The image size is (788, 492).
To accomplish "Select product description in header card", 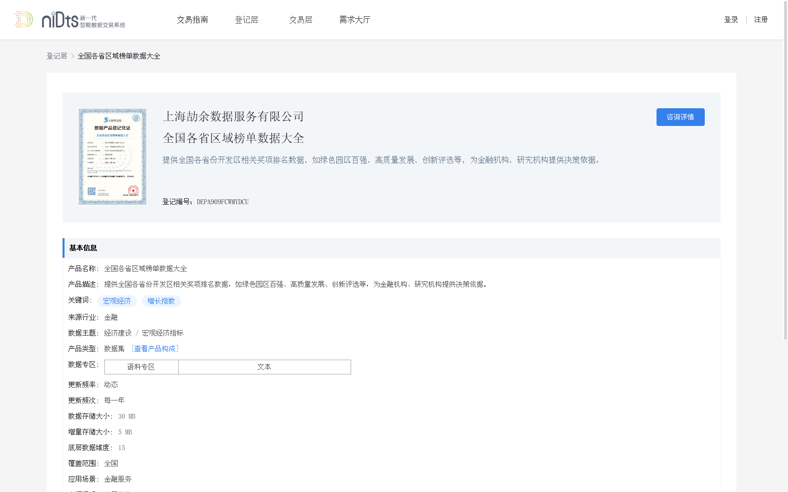I will pos(383,160).
